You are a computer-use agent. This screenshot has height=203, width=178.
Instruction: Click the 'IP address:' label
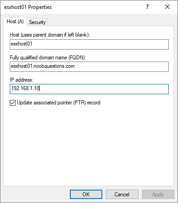click(x=21, y=80)
